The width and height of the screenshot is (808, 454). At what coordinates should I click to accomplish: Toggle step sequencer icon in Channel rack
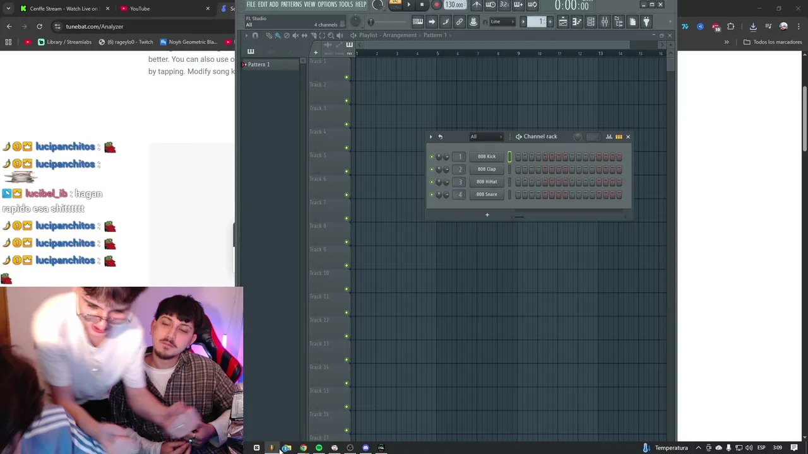point(619,137)
